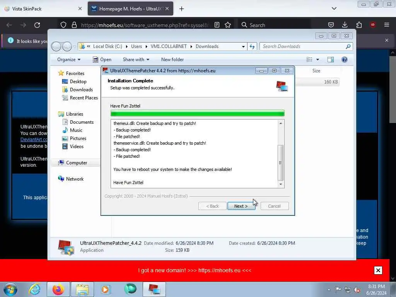
Task: Toggle Firefox reader view icon
Action: tap(217, 25)
